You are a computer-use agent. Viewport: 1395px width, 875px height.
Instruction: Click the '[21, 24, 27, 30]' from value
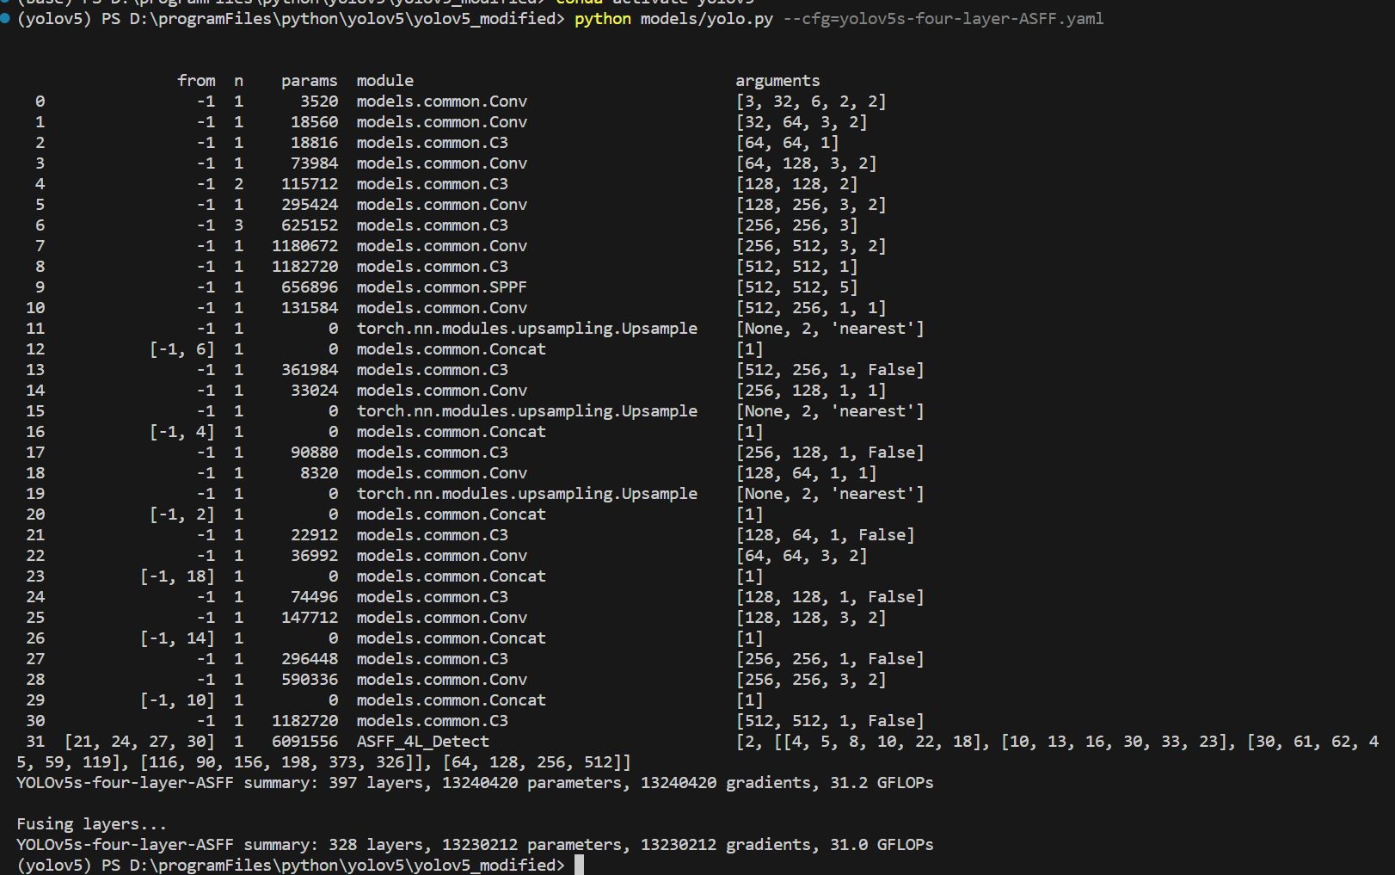(x=139, y=741)
